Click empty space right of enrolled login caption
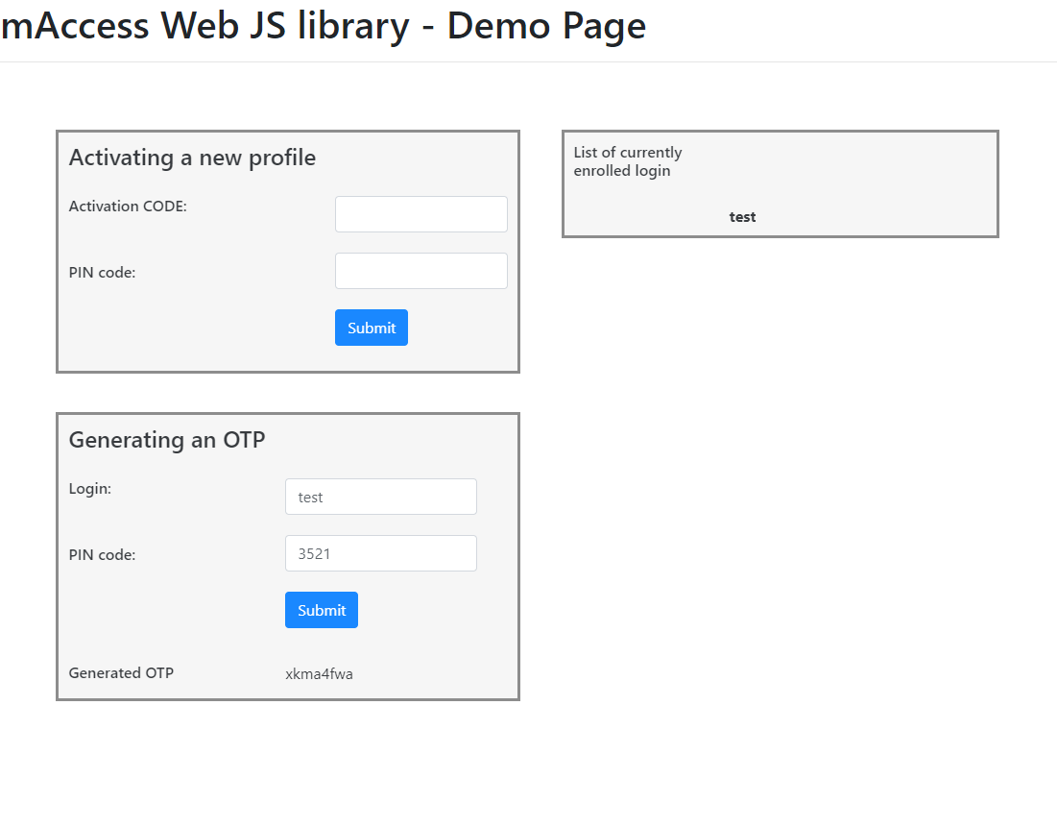The height and width of the screenshot is (827, 1057). (x=845, y=163)
